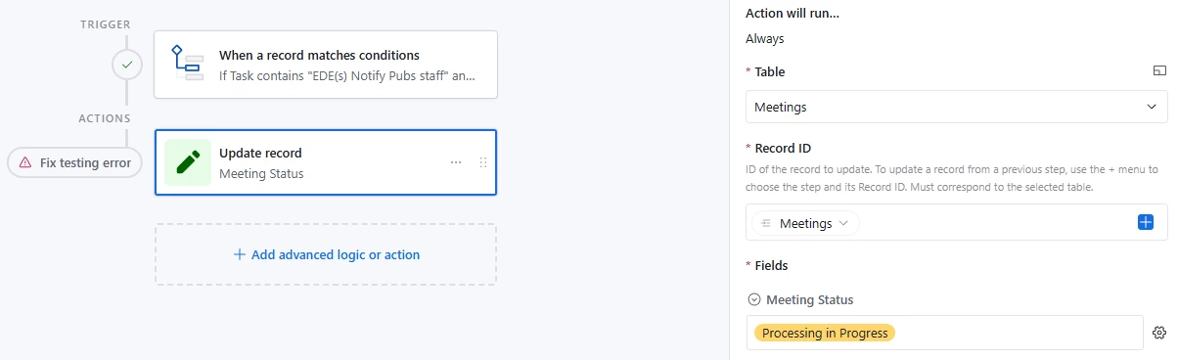The width and height of the screenshot is (1178, 360).
Task: Click the yellow Processing in Progress pill
Action: pyautogui.click(x=825, y=333)
